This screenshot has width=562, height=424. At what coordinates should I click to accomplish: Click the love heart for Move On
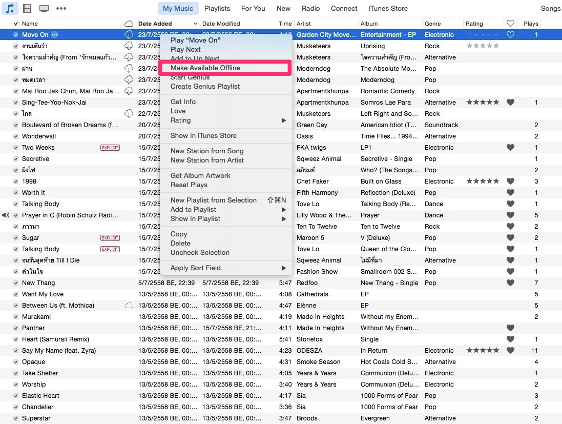pyautogui.click(x=510, y=35)
